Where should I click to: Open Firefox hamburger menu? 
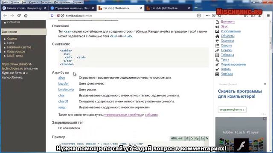(x=268, y=16)
